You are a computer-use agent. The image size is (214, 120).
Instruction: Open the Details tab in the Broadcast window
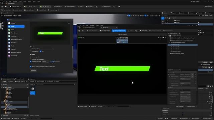click(174, 70)
